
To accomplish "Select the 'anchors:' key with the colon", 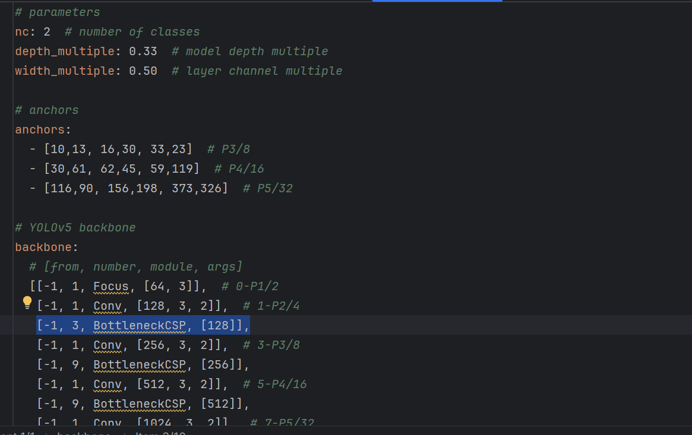I will click(x=43, y=129).
